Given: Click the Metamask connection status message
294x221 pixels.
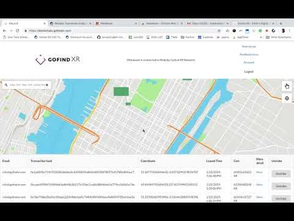Looking at the screenshot, I should click(160, 60).
